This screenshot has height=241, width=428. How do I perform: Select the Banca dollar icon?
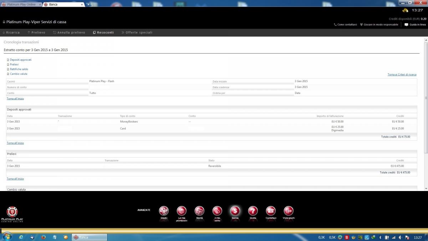235,211
